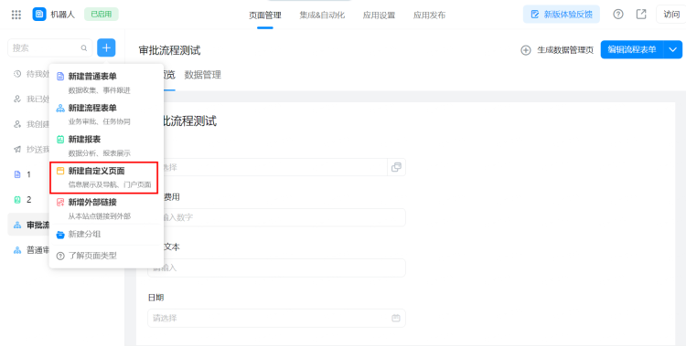Expand the dropdown arrow next to 编辑流程表单
This screenshot has width=686, height=346.
point(673,49)
